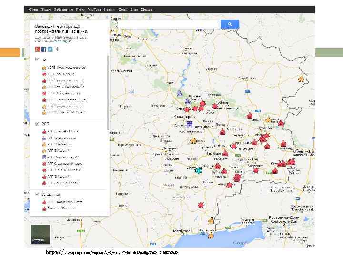
Task: Click the Таганрог city label
Action: [x=247, y=219]
